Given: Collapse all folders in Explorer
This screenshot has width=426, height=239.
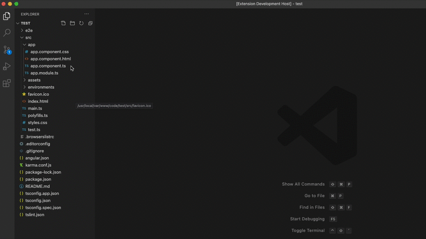Looking at the screenshot, I should coord(90,23).
